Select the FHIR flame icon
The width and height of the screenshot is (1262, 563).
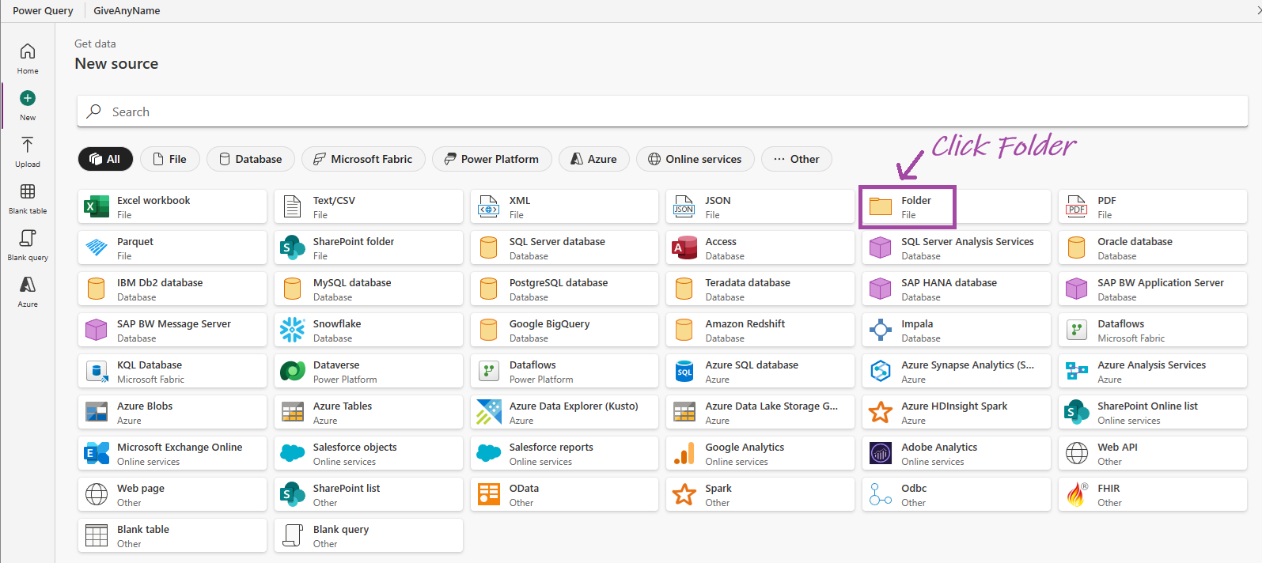click(1077, 495)
